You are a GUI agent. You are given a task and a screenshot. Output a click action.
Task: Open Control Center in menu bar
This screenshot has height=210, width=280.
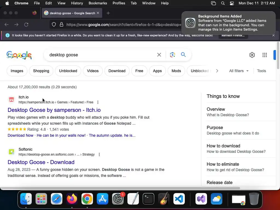click(232, 3)
